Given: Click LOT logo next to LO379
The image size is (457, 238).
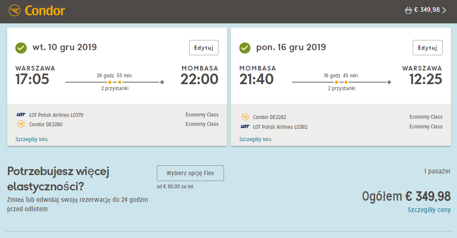Looking at the screenshot, I should click(x=21, y=115).
